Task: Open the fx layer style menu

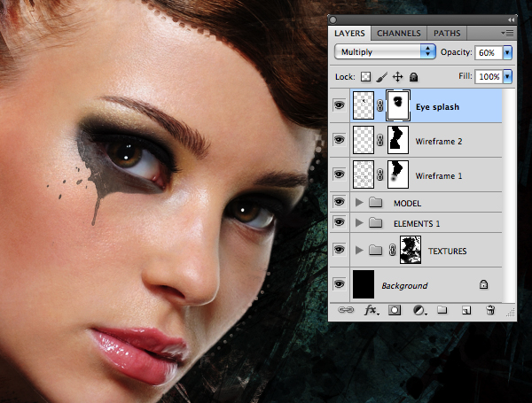Action: click(x=371, y=310)
